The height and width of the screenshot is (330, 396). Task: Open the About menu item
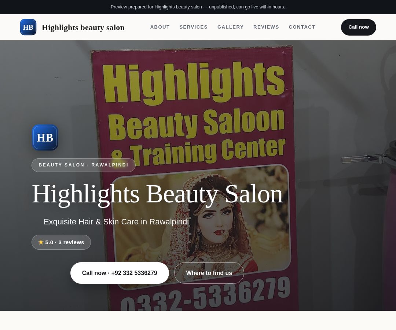pyautogui.click(x=160, y=27)
